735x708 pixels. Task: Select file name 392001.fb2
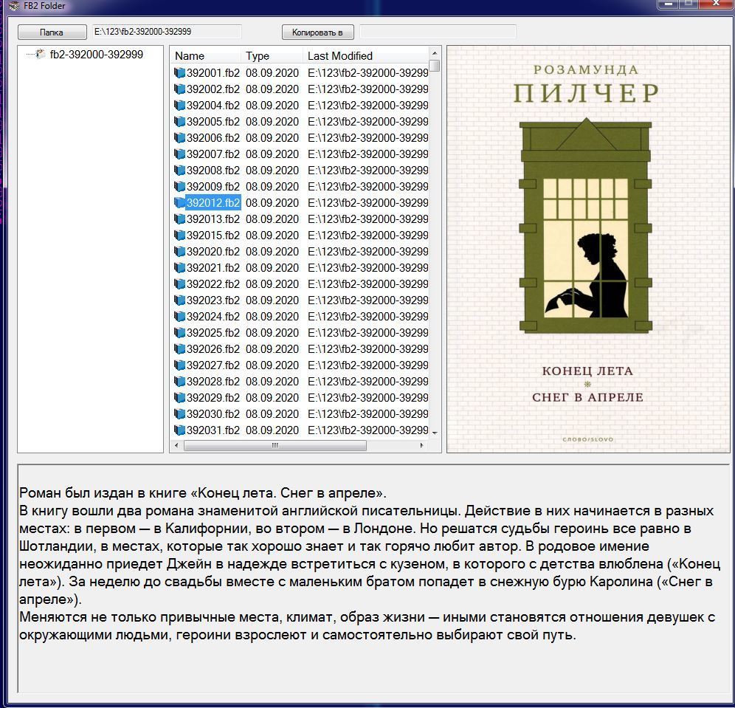coord(213,72)
